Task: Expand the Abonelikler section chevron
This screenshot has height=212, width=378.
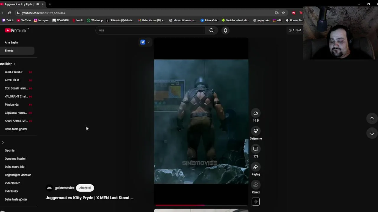Action: pos(15,64)
